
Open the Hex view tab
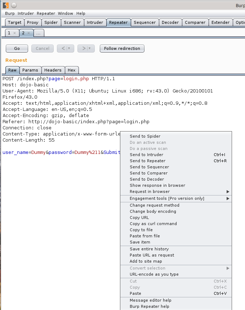click(x=71, y=70)
